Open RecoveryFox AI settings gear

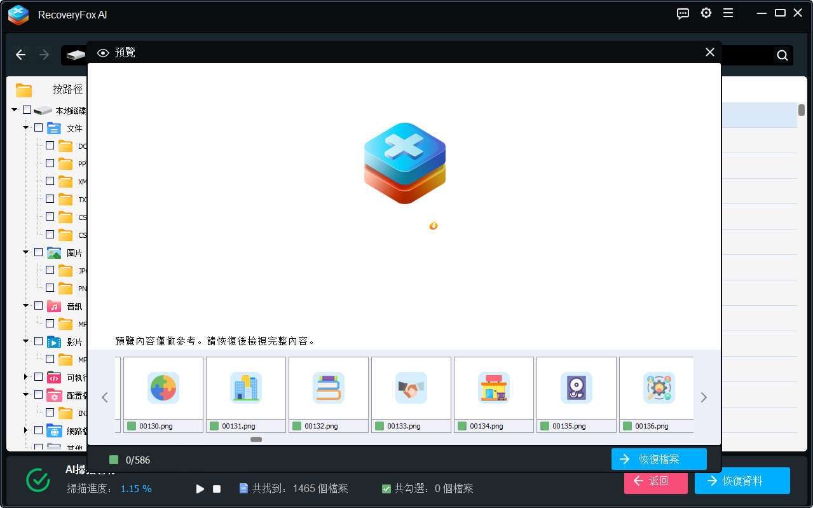(x=706, y=13)
